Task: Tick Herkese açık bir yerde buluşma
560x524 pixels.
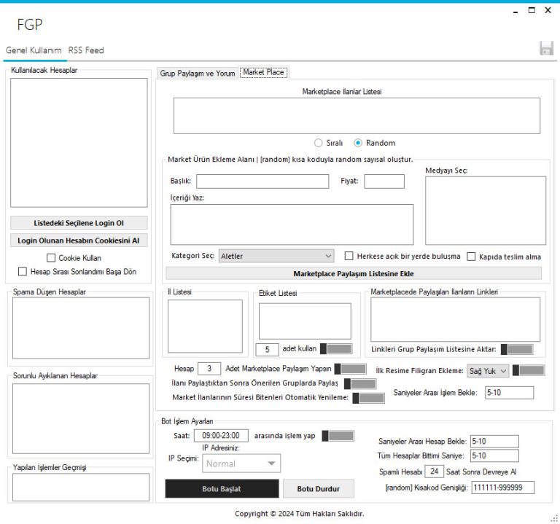Action: point(349,257)
